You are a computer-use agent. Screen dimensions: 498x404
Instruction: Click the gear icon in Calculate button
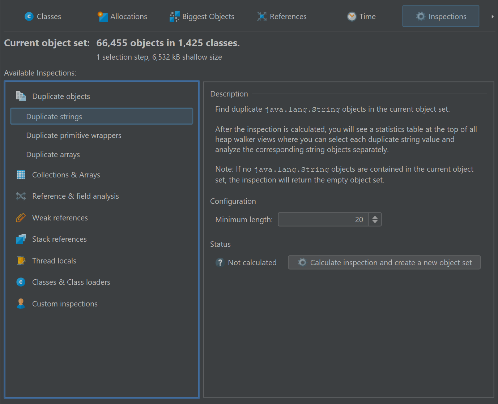[x=302, y=262]
